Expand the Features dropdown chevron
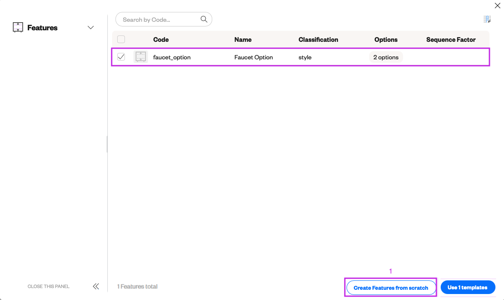The height and width of the screenshot is (300, 504). coord(91,28)
